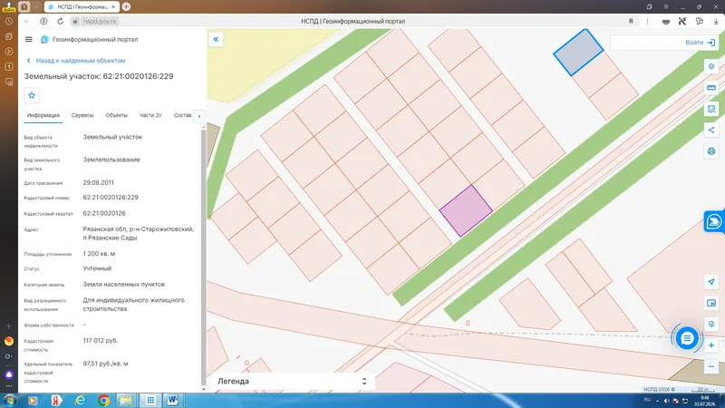Viewport: 725px width, 408px height.
Task: Show hidden system tray icons arrow
Action: pyautogui.click(x=658, y=401)
